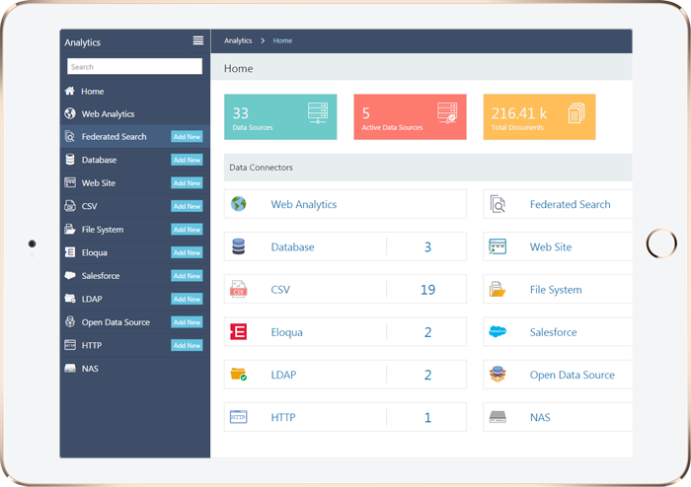The image size is (691, 487).
Task: Click the Eloqua count value 2
Action: pos(427,332)
